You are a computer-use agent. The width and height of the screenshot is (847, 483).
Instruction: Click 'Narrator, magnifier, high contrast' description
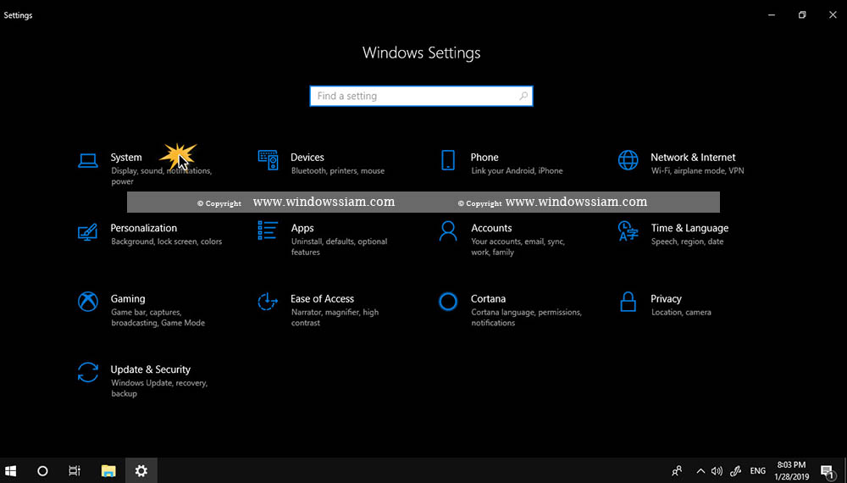tap(335, 318)
